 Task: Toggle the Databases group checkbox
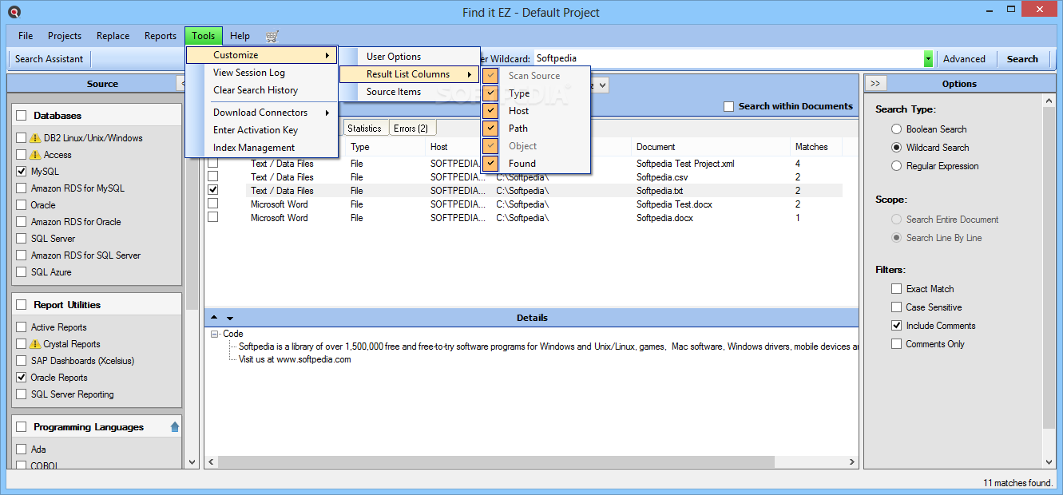22,116
